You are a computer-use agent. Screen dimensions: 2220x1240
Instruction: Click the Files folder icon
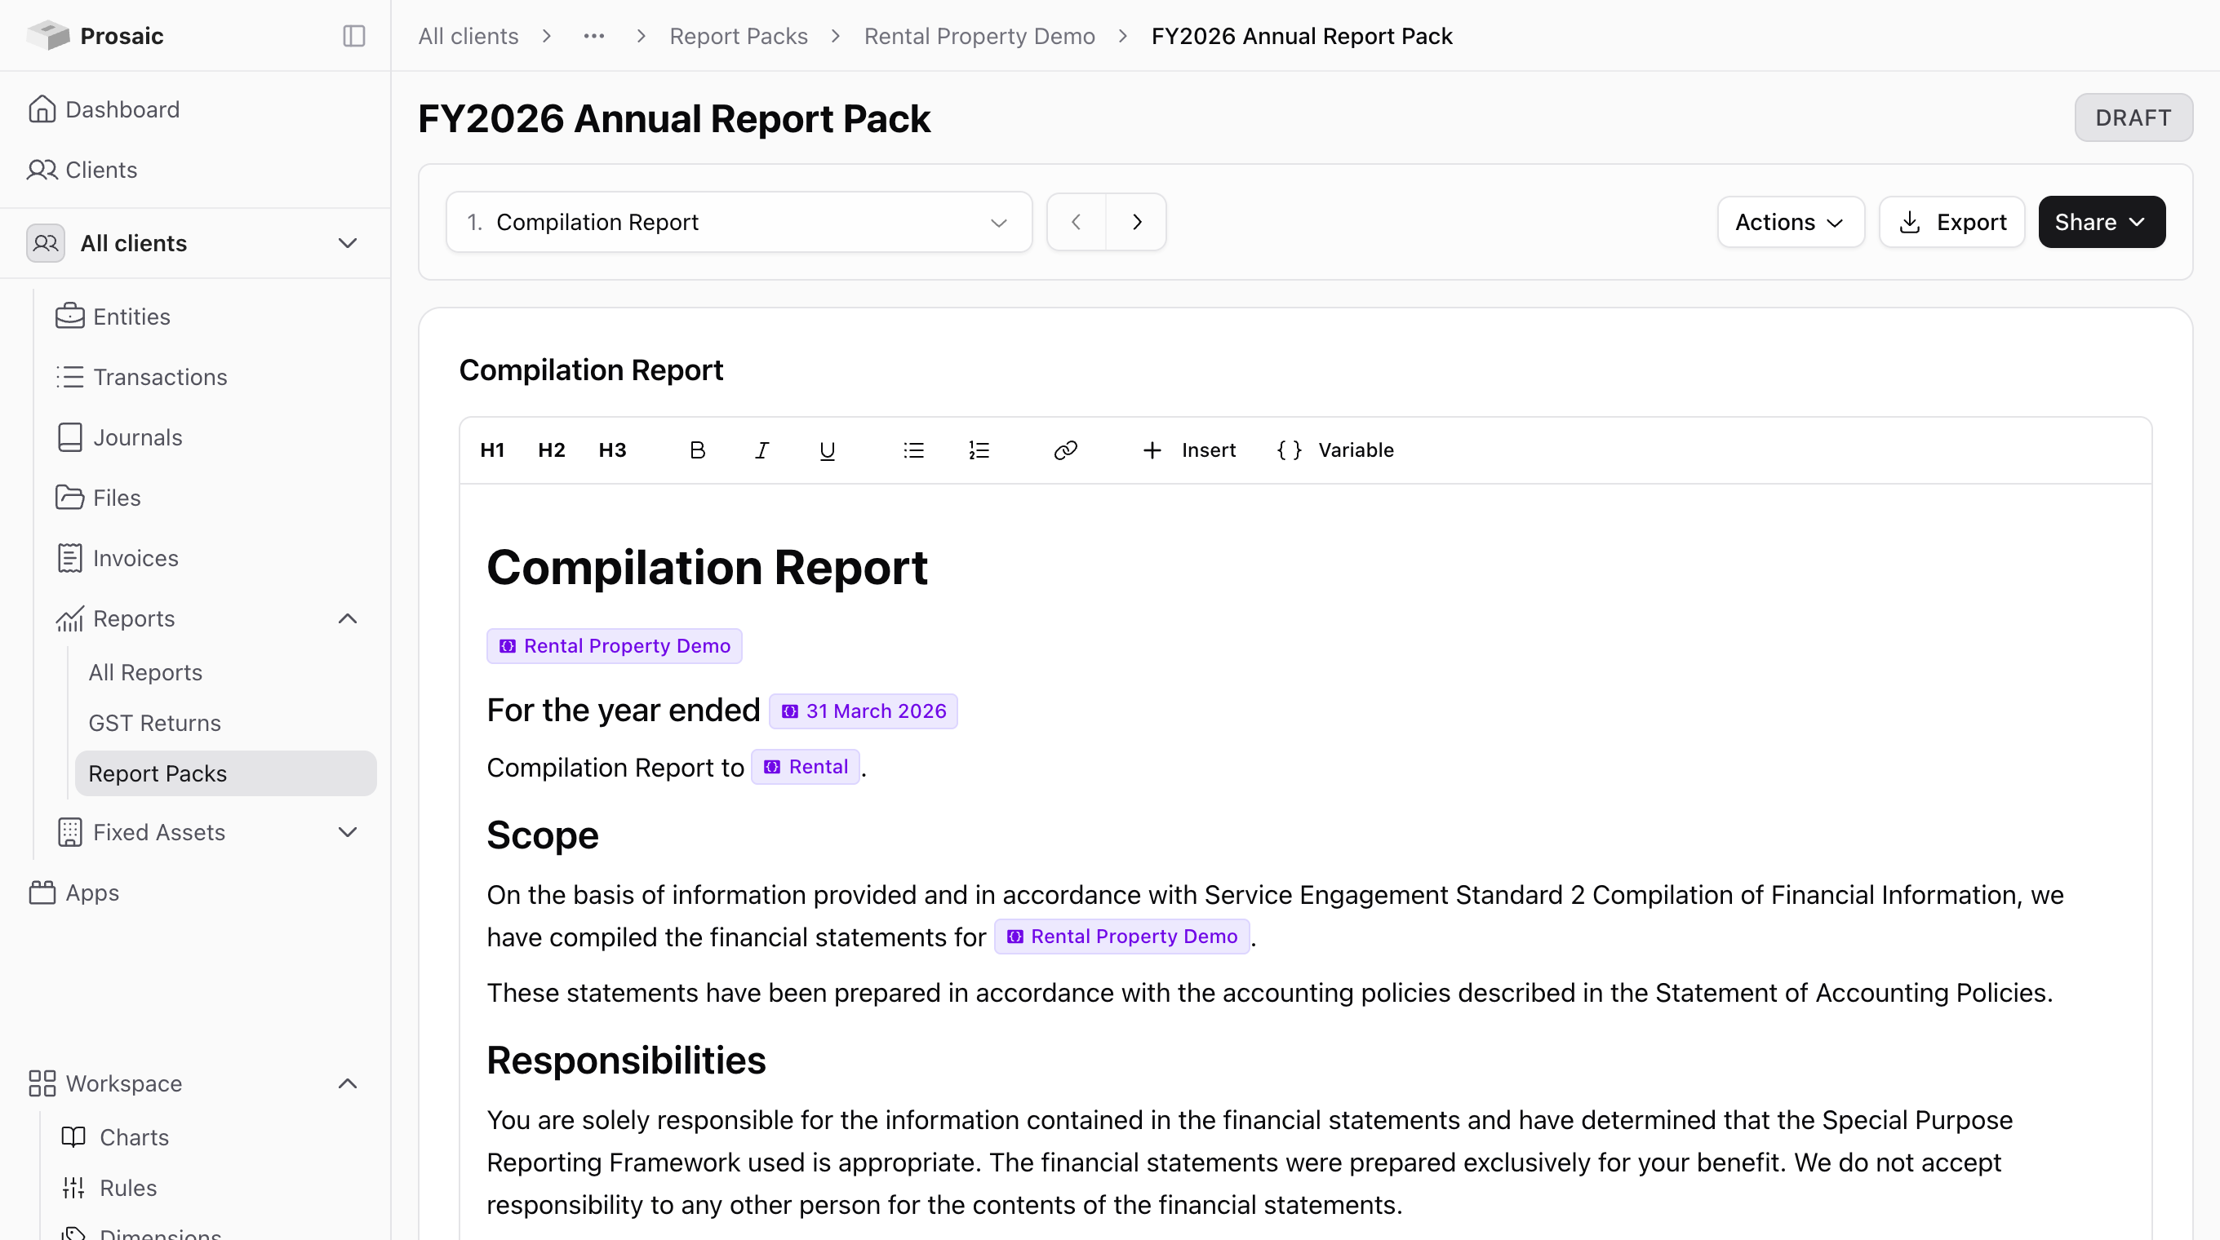coord(70,497)
